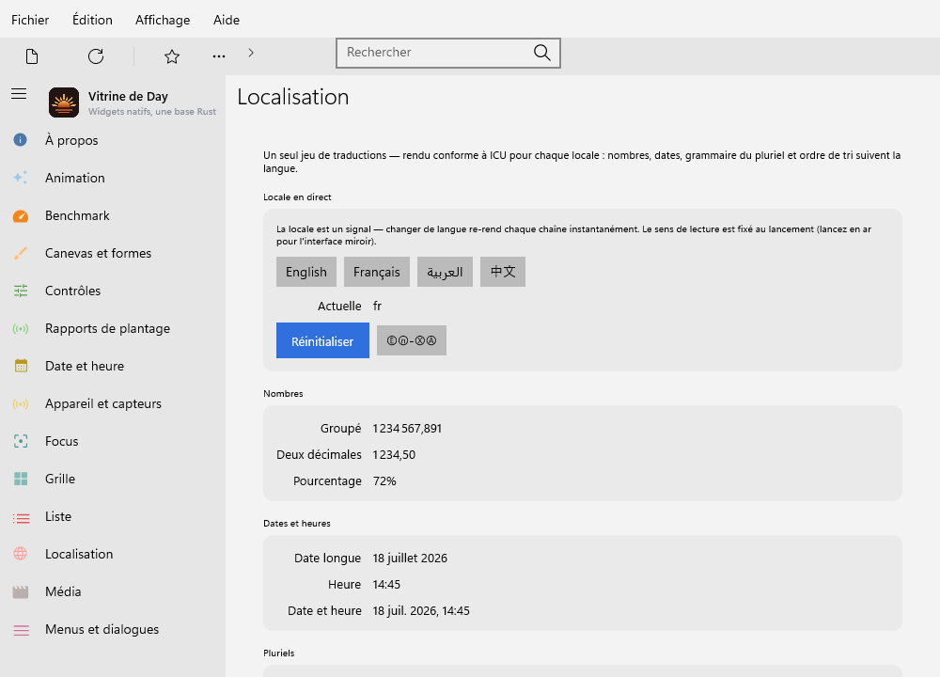Image resolution: width=940 pixels, height=677 pixels.
Task: Click the star favorite toolbar icon
Action: click(x=172, y=56)
